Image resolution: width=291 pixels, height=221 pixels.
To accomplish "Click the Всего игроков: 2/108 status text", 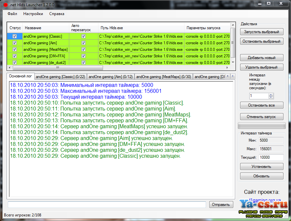I will click(x=23, y=215).
